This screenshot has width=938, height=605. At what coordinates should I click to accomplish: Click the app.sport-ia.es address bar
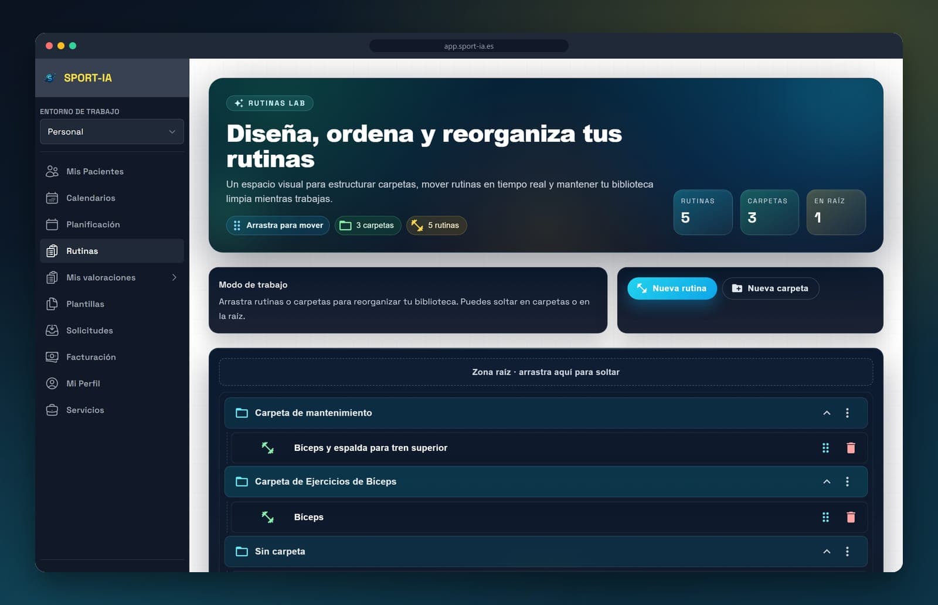[468, 46]
